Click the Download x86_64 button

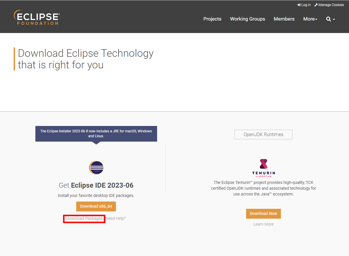[96, 206]
